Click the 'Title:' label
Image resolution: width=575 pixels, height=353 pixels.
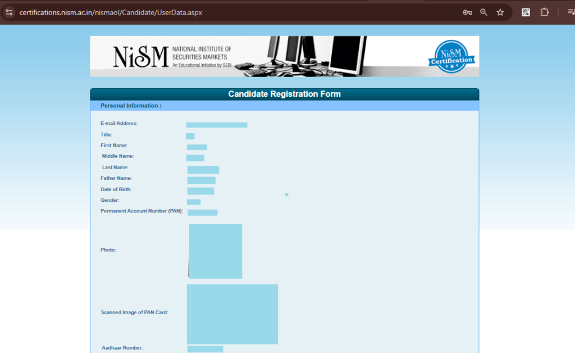[106, 135]
